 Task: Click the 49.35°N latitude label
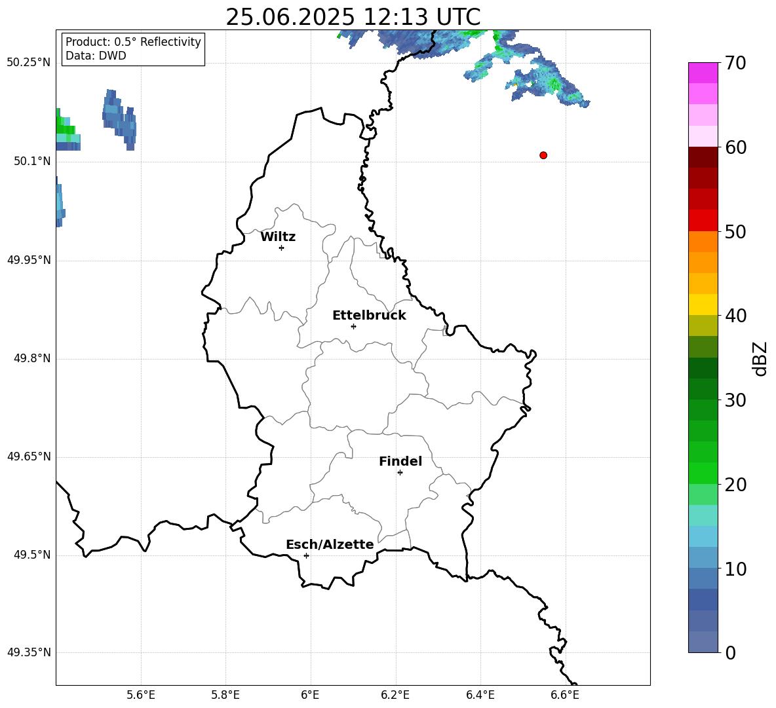pyautogui.click(x=28, y=652)
